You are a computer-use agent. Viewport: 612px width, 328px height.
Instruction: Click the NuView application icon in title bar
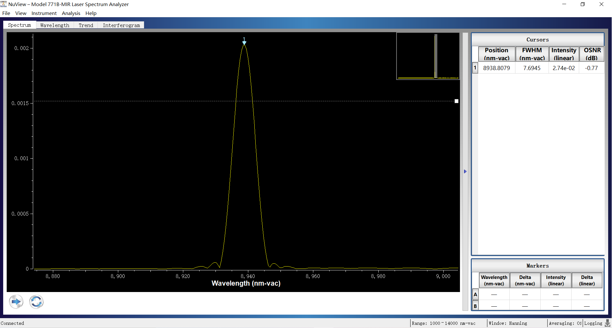pyautogui.click(x=4, y=4)
